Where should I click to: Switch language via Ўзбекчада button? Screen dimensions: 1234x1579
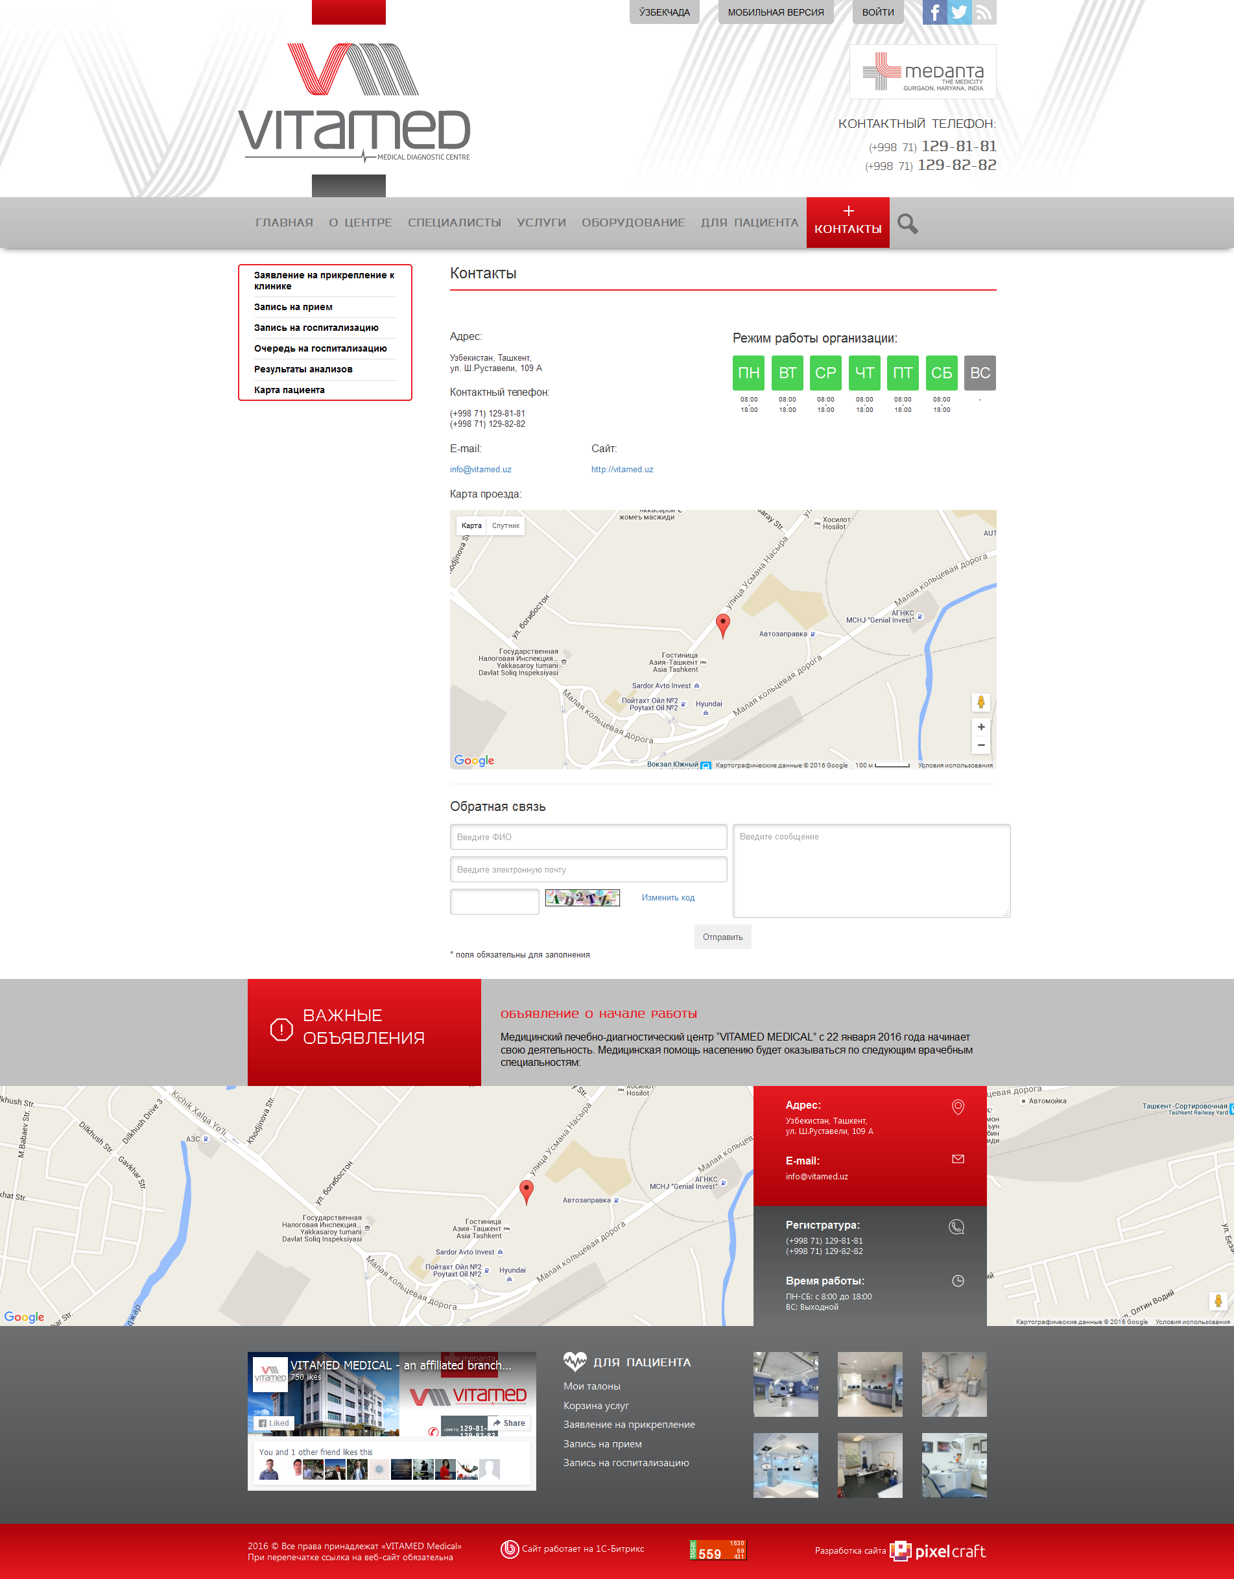pyautogui.click(x=664, y=12)
